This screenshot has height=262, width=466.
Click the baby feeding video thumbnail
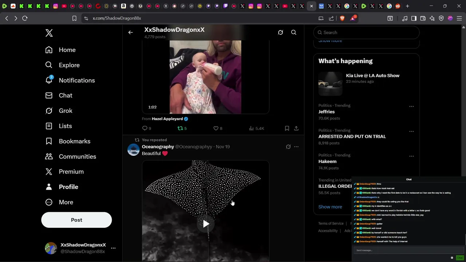pyautogui.click(x=205, y=77)
